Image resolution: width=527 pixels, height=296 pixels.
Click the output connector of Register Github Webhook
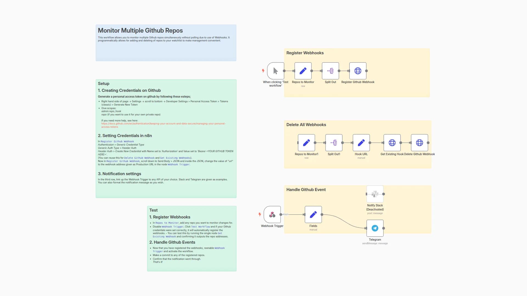[x=366, y=71]
